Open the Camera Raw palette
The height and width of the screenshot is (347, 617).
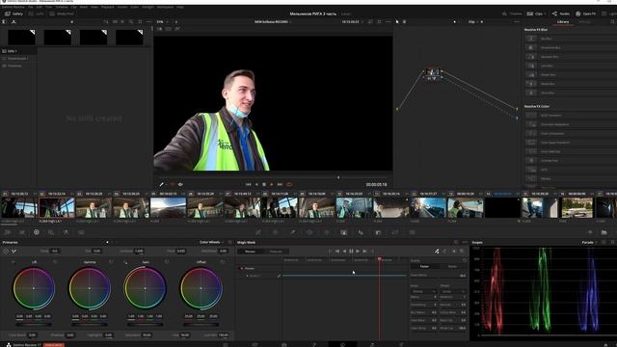point(8,232)
